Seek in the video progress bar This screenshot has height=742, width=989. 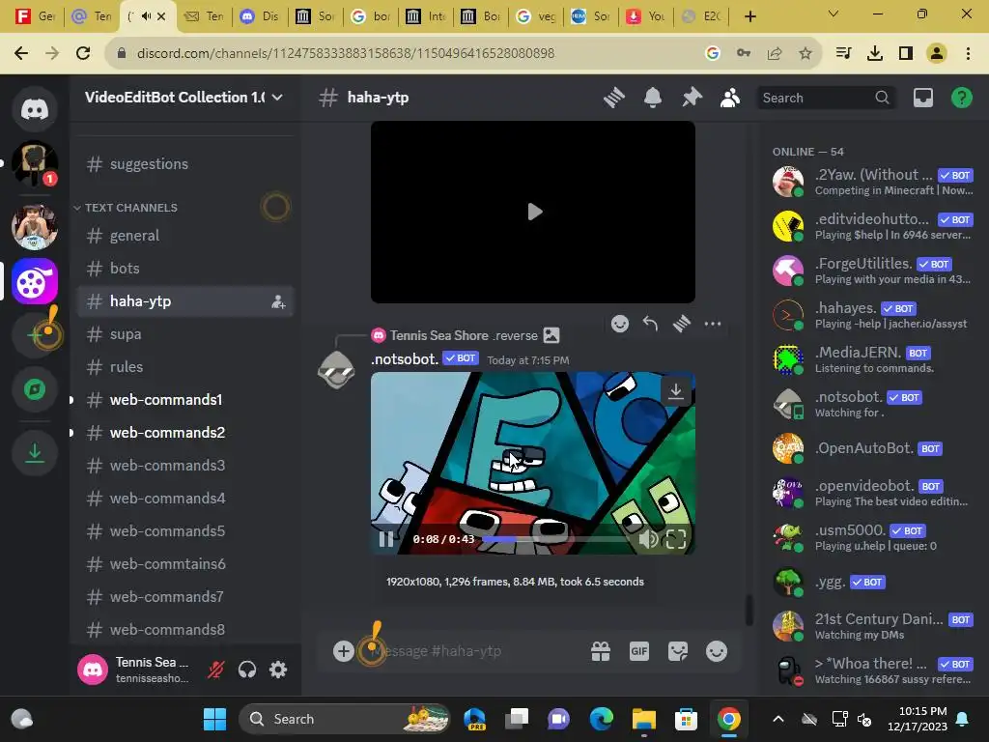point(557,539)
